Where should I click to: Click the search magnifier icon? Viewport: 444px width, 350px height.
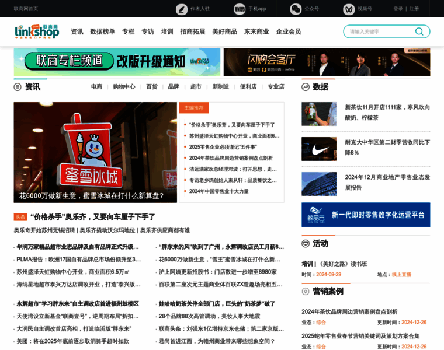click(x=419, y=32)
